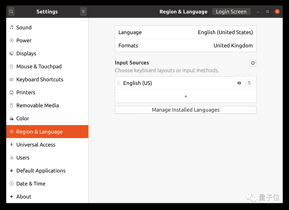Open Mouse & Touchpad settings
Image resolution: width=289 pixels, height=210 pixels.
pos(39,66)
